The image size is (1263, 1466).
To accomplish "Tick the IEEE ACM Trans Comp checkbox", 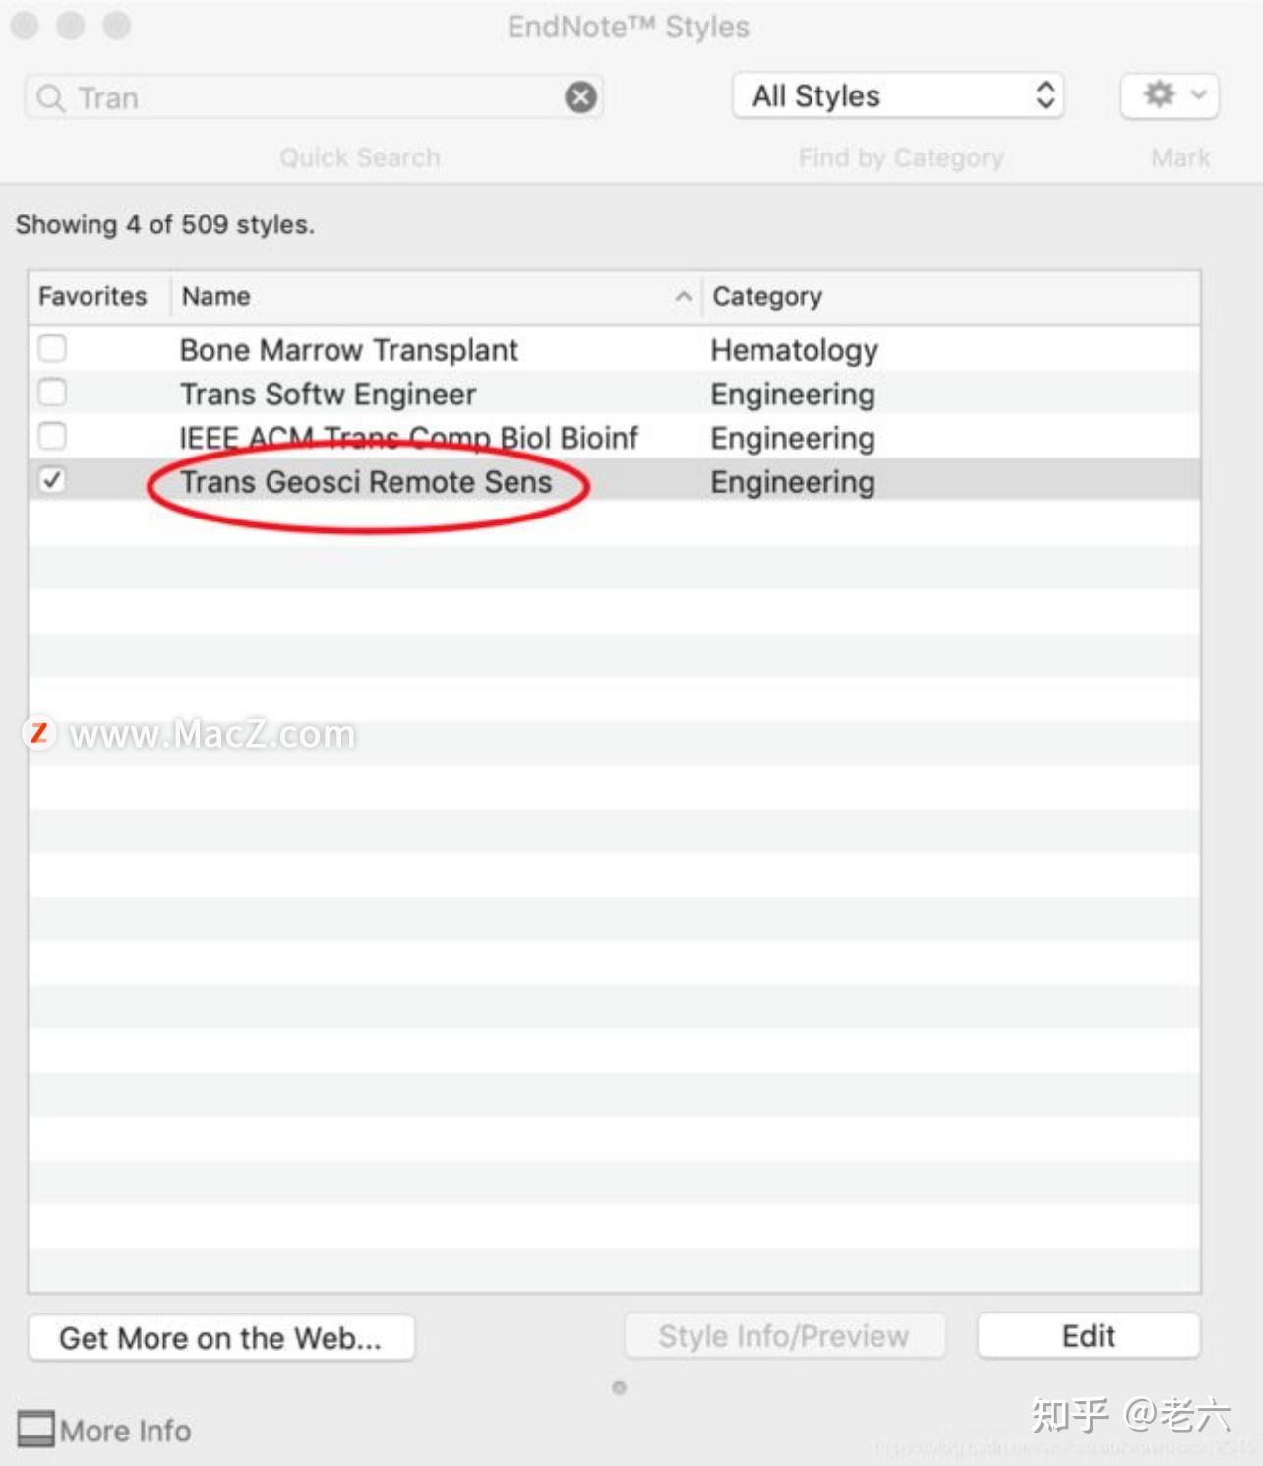I will pos(52,435).
